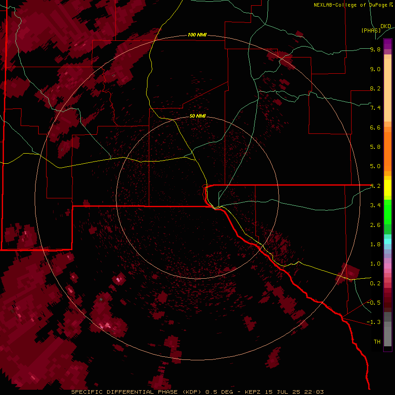Click the DKD label above color scale
The image size is (395, 395).
pyautogui.click(x=386, y=26)
